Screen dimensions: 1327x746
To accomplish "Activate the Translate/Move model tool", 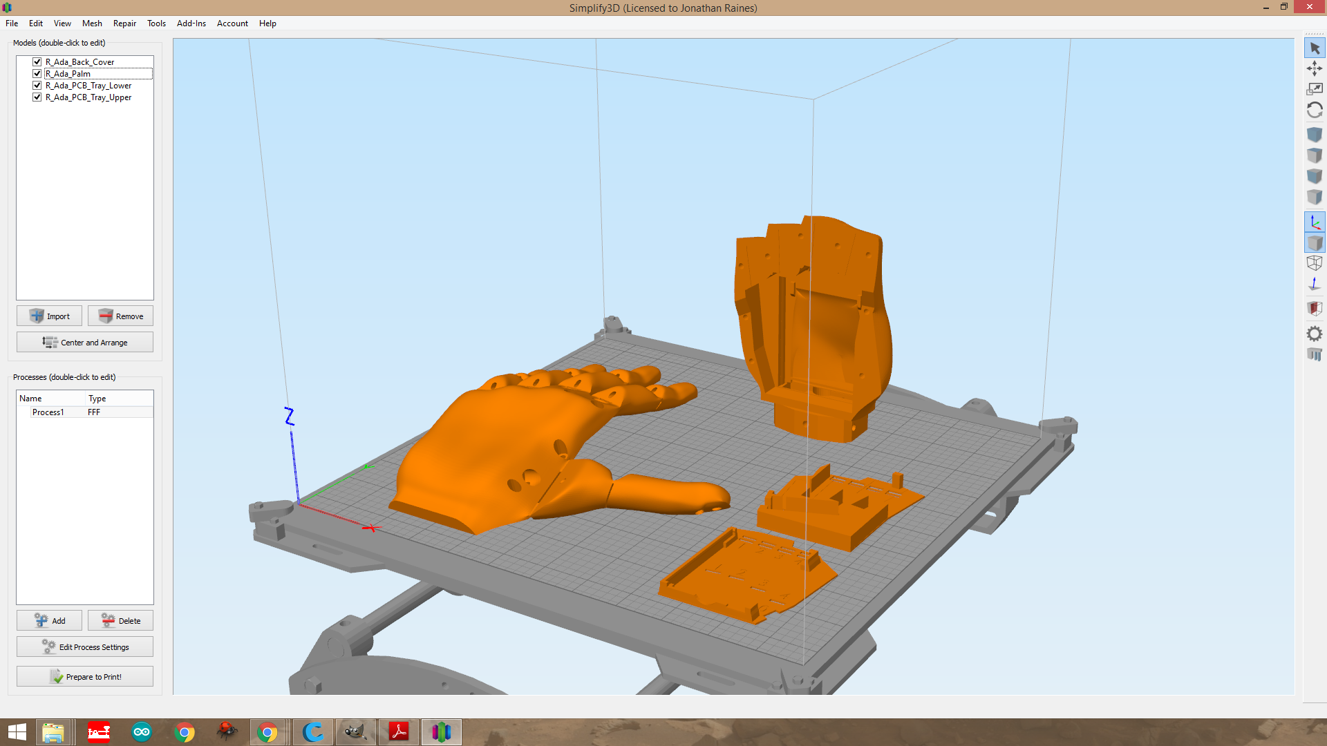I will tap(1315, 68).
